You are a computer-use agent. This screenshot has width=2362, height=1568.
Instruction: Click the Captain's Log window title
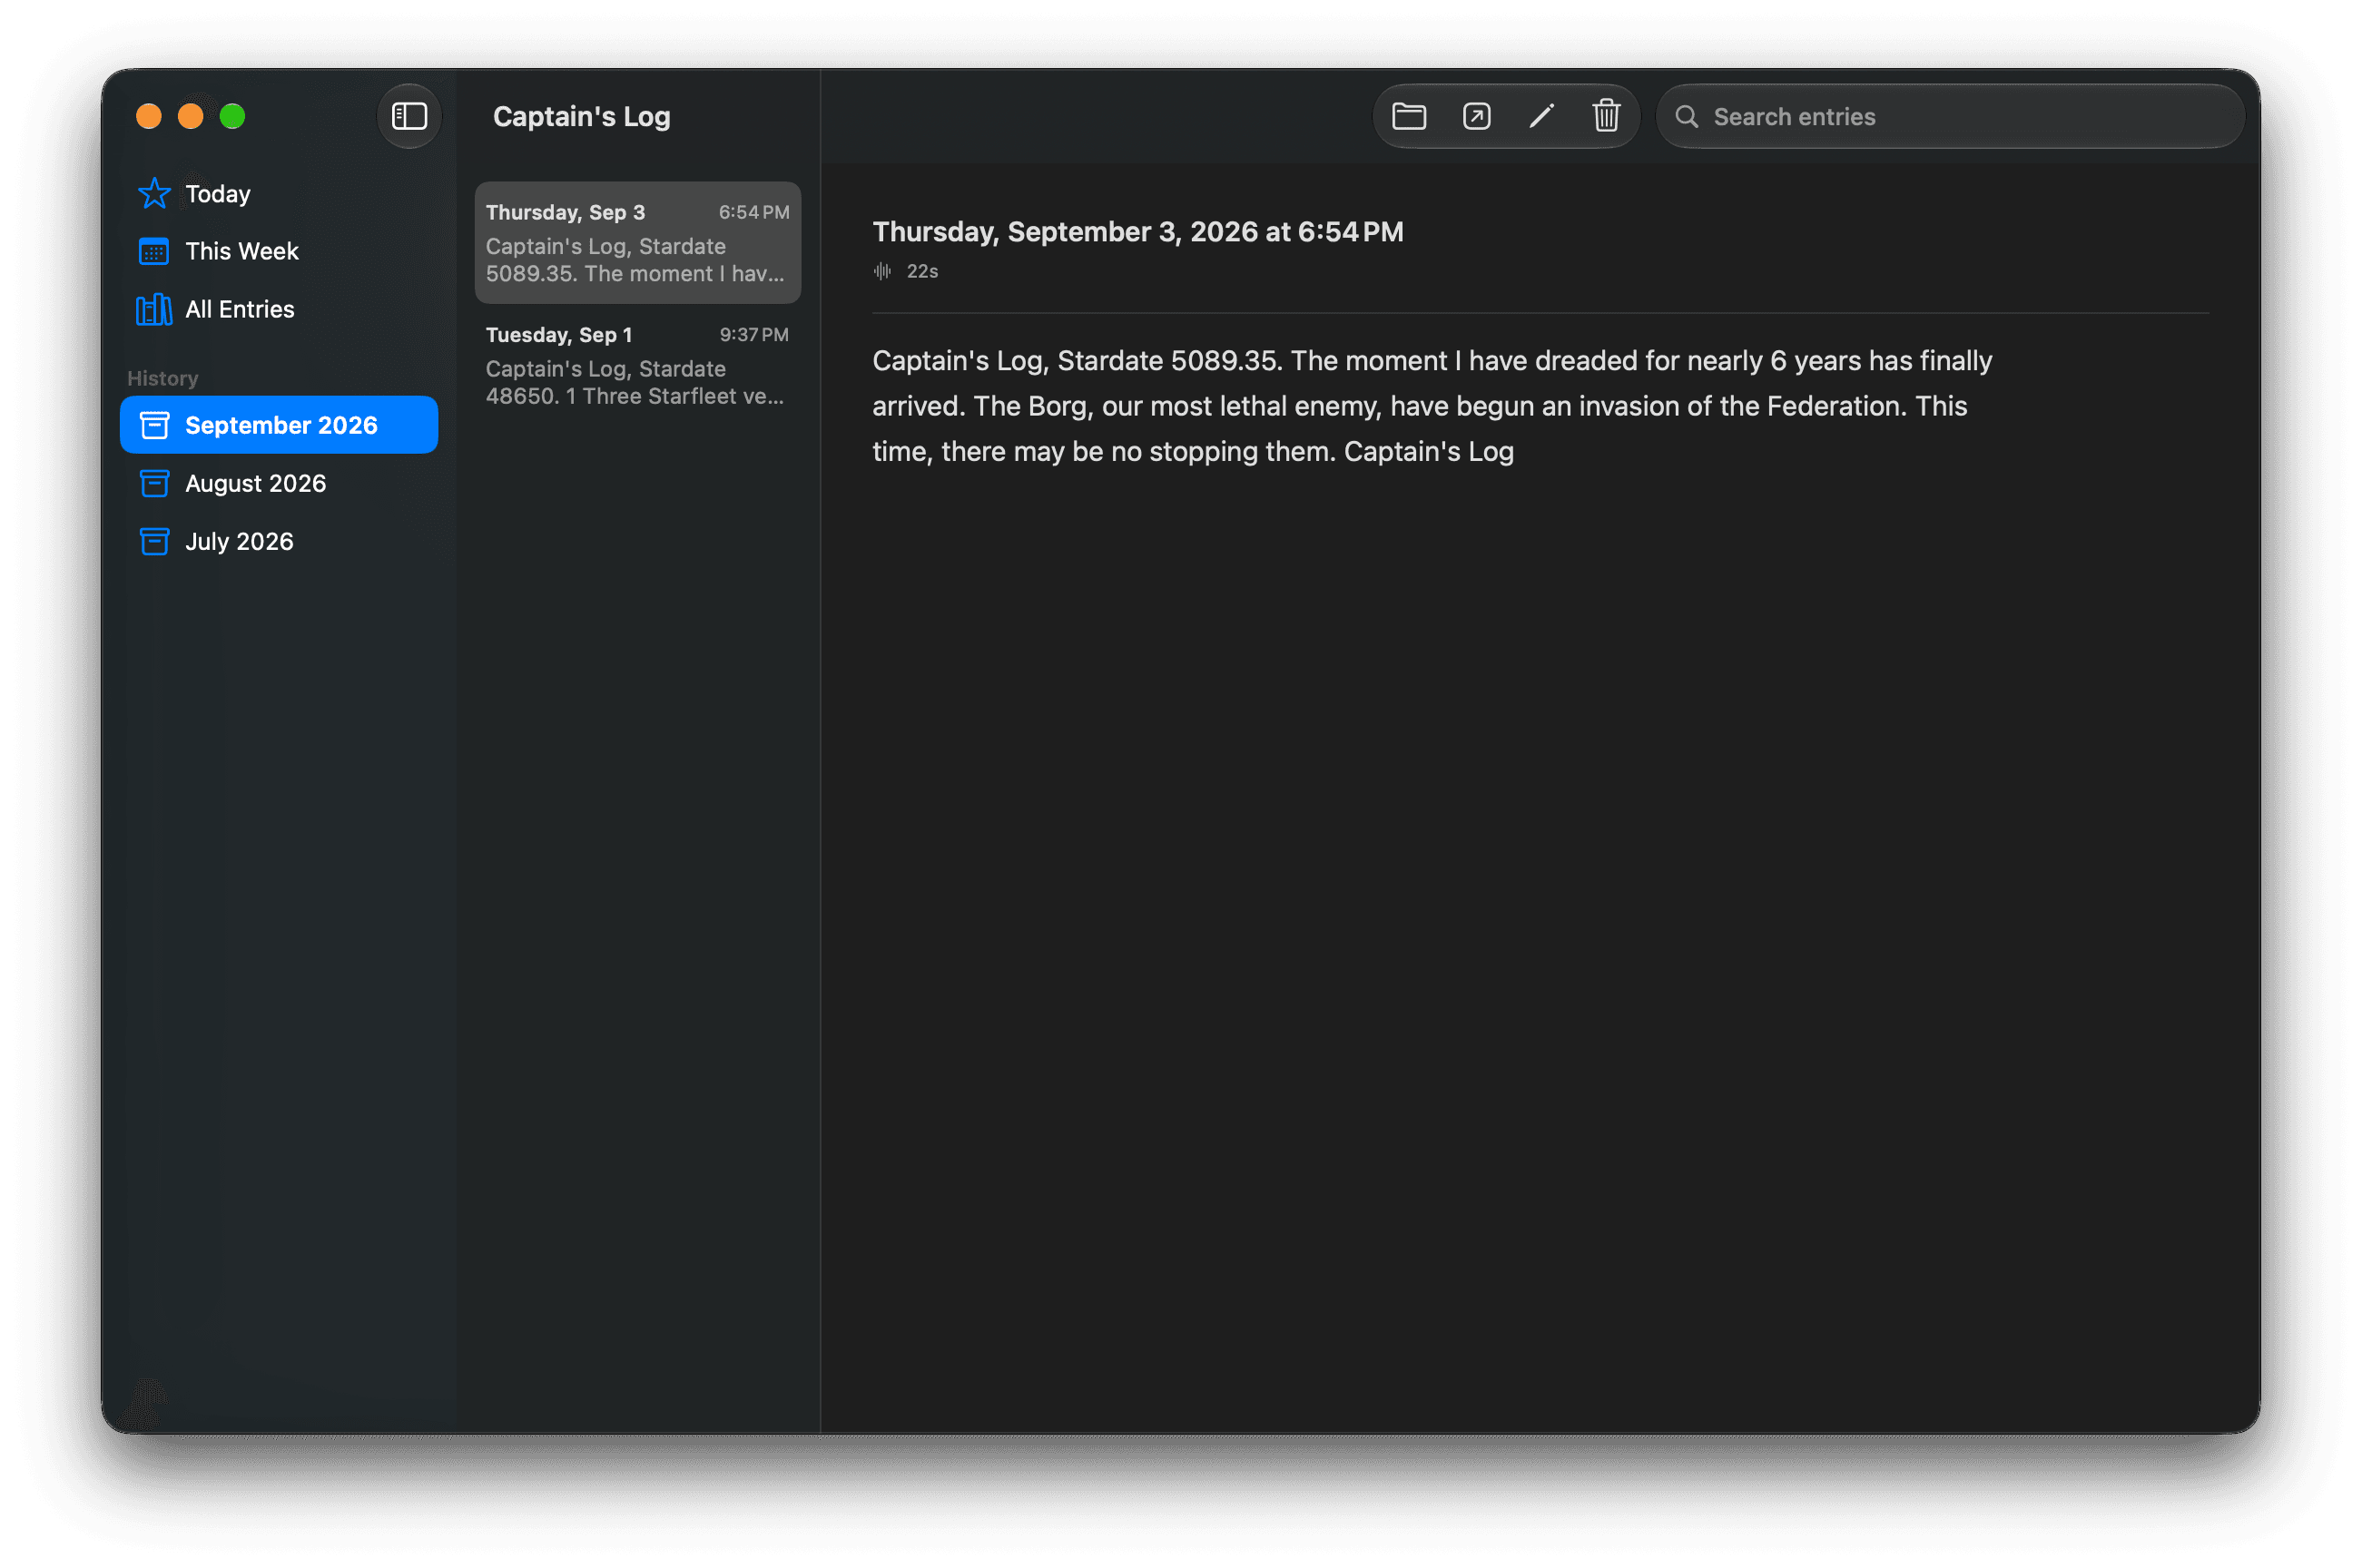coord(582,117)
